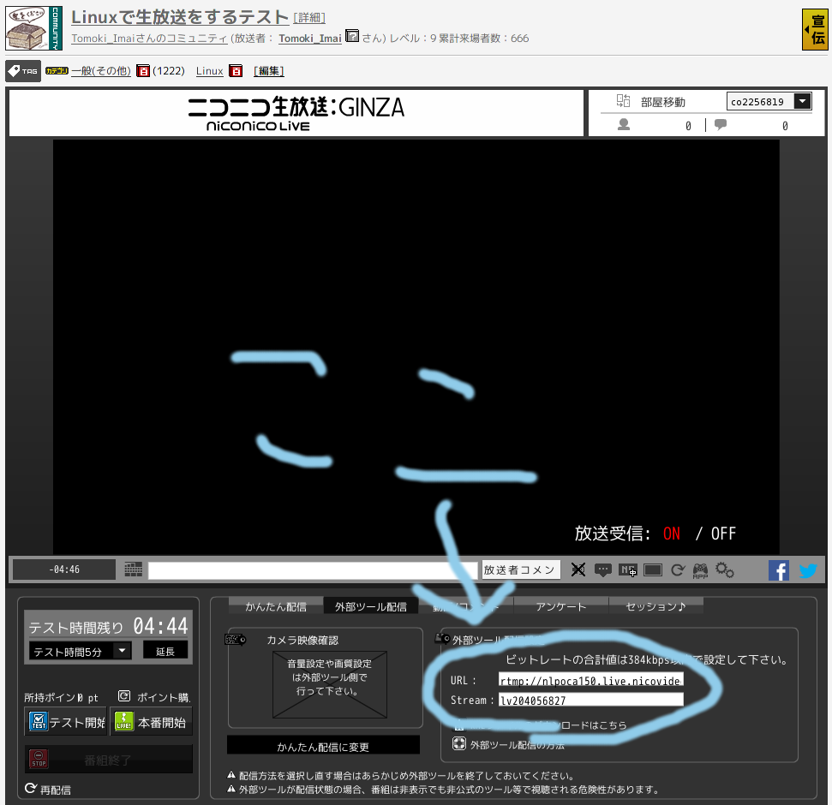Select the Stream lv204056827 field

coord(591,700)
